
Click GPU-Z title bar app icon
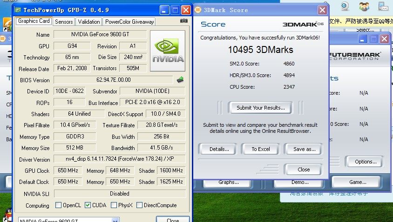point(17,10)
